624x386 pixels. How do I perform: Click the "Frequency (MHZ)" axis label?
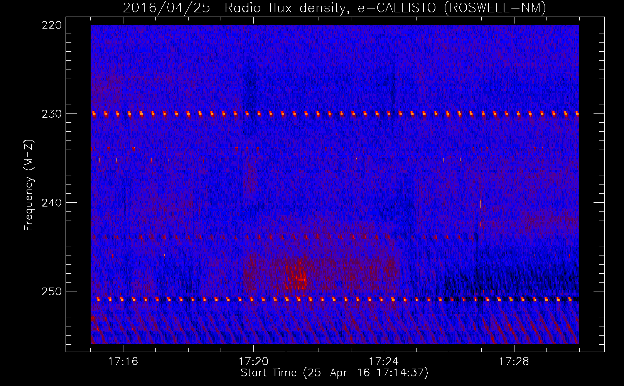[x=29, y=185]
